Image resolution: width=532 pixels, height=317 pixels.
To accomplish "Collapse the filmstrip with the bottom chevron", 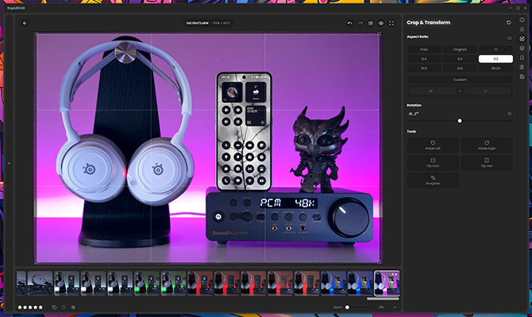I will [x=395, y=307].
